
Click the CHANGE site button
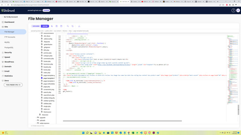pyautogui.click(x=46, y=10)
